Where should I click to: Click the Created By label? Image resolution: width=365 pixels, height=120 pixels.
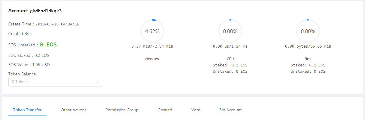(x=20, y=34)
